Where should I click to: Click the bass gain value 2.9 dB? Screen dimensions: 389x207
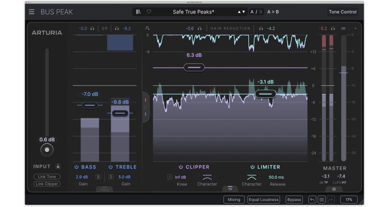point(82,177)
